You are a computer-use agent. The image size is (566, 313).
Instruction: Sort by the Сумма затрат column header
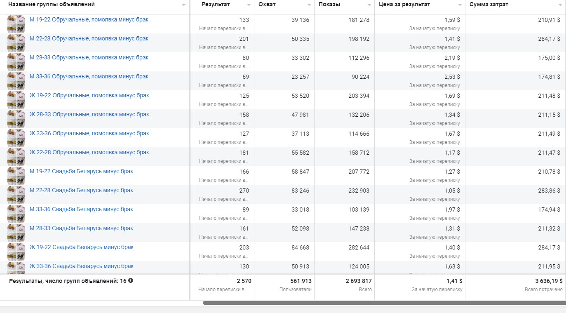coord(489,5)
